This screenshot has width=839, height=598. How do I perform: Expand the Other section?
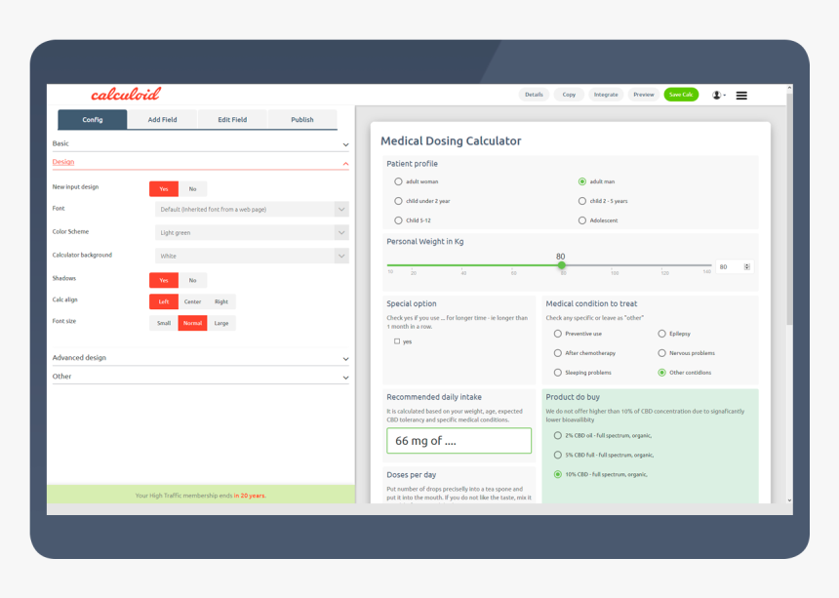[x=200, y=377]
